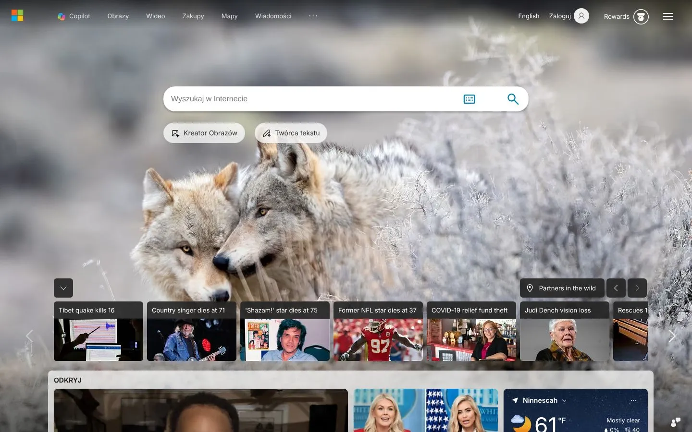The image size is (692, 432).
Task: Click the Rewards label
Action: (617, 16)
